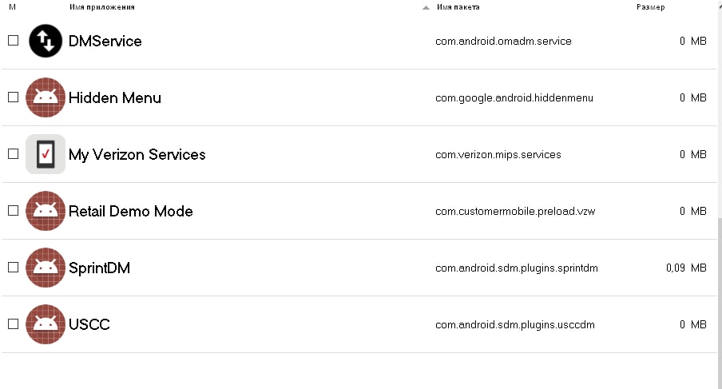Mark the USCC checkbox
722x389 pixels.
coord(14,324)
